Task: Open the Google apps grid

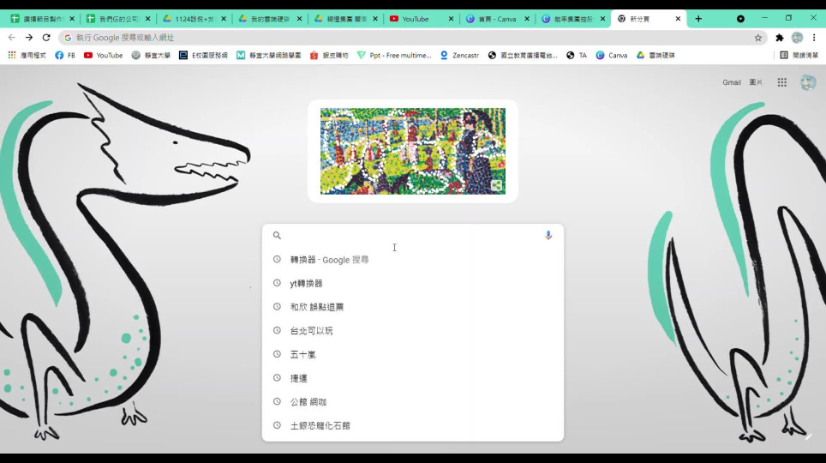Action: [781, 82]
